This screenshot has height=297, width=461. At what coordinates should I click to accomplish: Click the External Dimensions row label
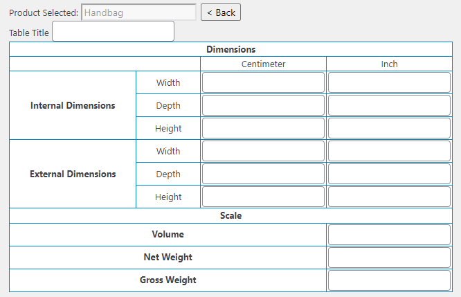[x=73, y=174]
